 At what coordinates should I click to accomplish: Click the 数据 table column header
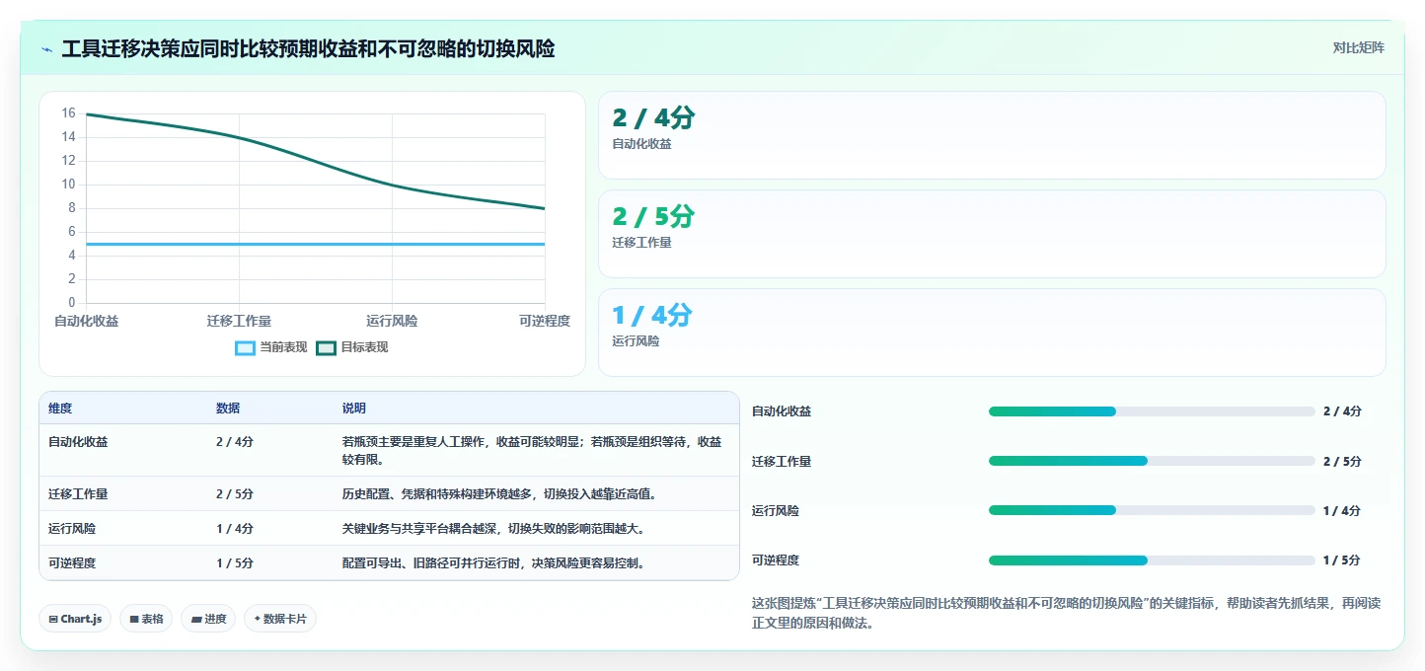coord(228,409)
